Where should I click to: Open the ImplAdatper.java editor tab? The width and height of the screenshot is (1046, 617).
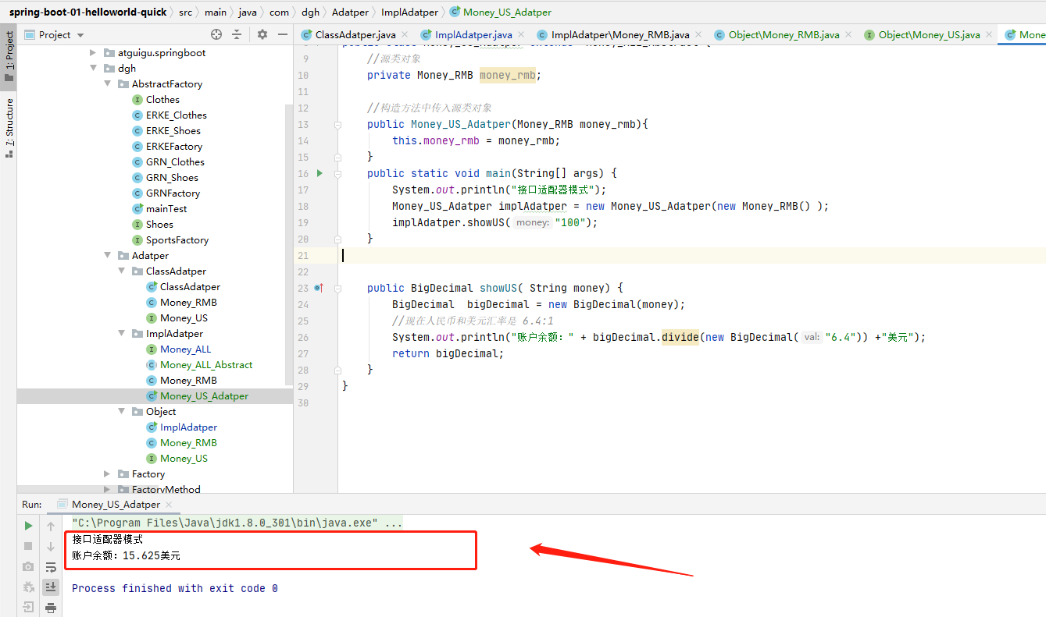coord(472,34)
